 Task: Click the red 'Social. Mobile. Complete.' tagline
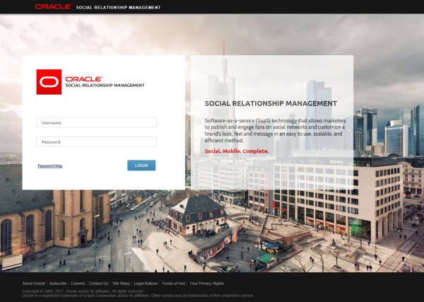pos(237,151)
